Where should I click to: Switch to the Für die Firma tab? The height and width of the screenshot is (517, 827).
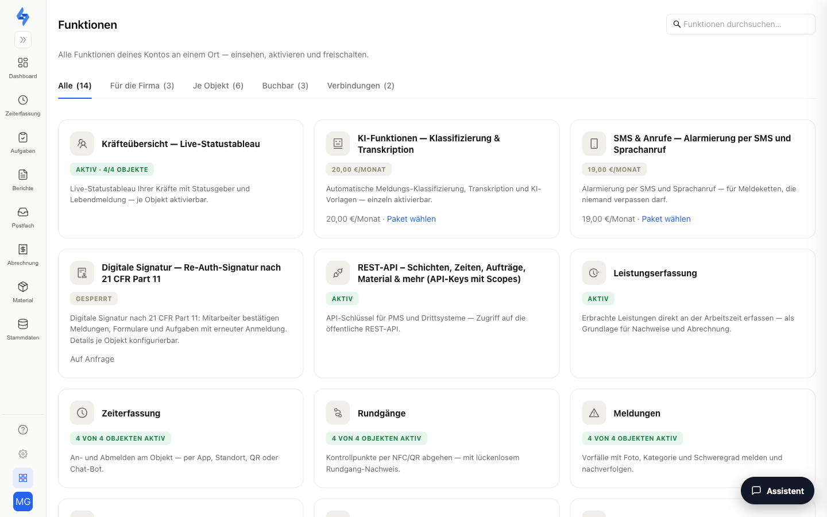(142, 86)
